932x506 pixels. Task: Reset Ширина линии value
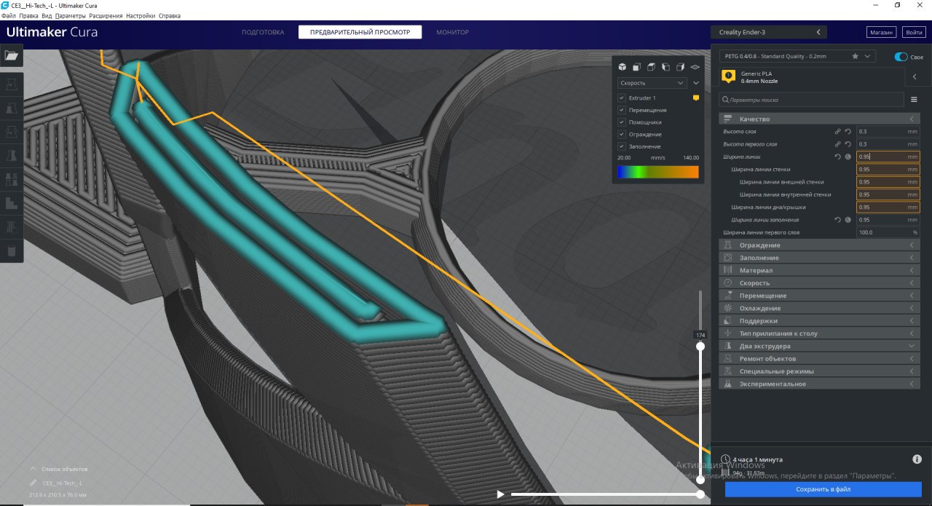[x=837, y=157]
